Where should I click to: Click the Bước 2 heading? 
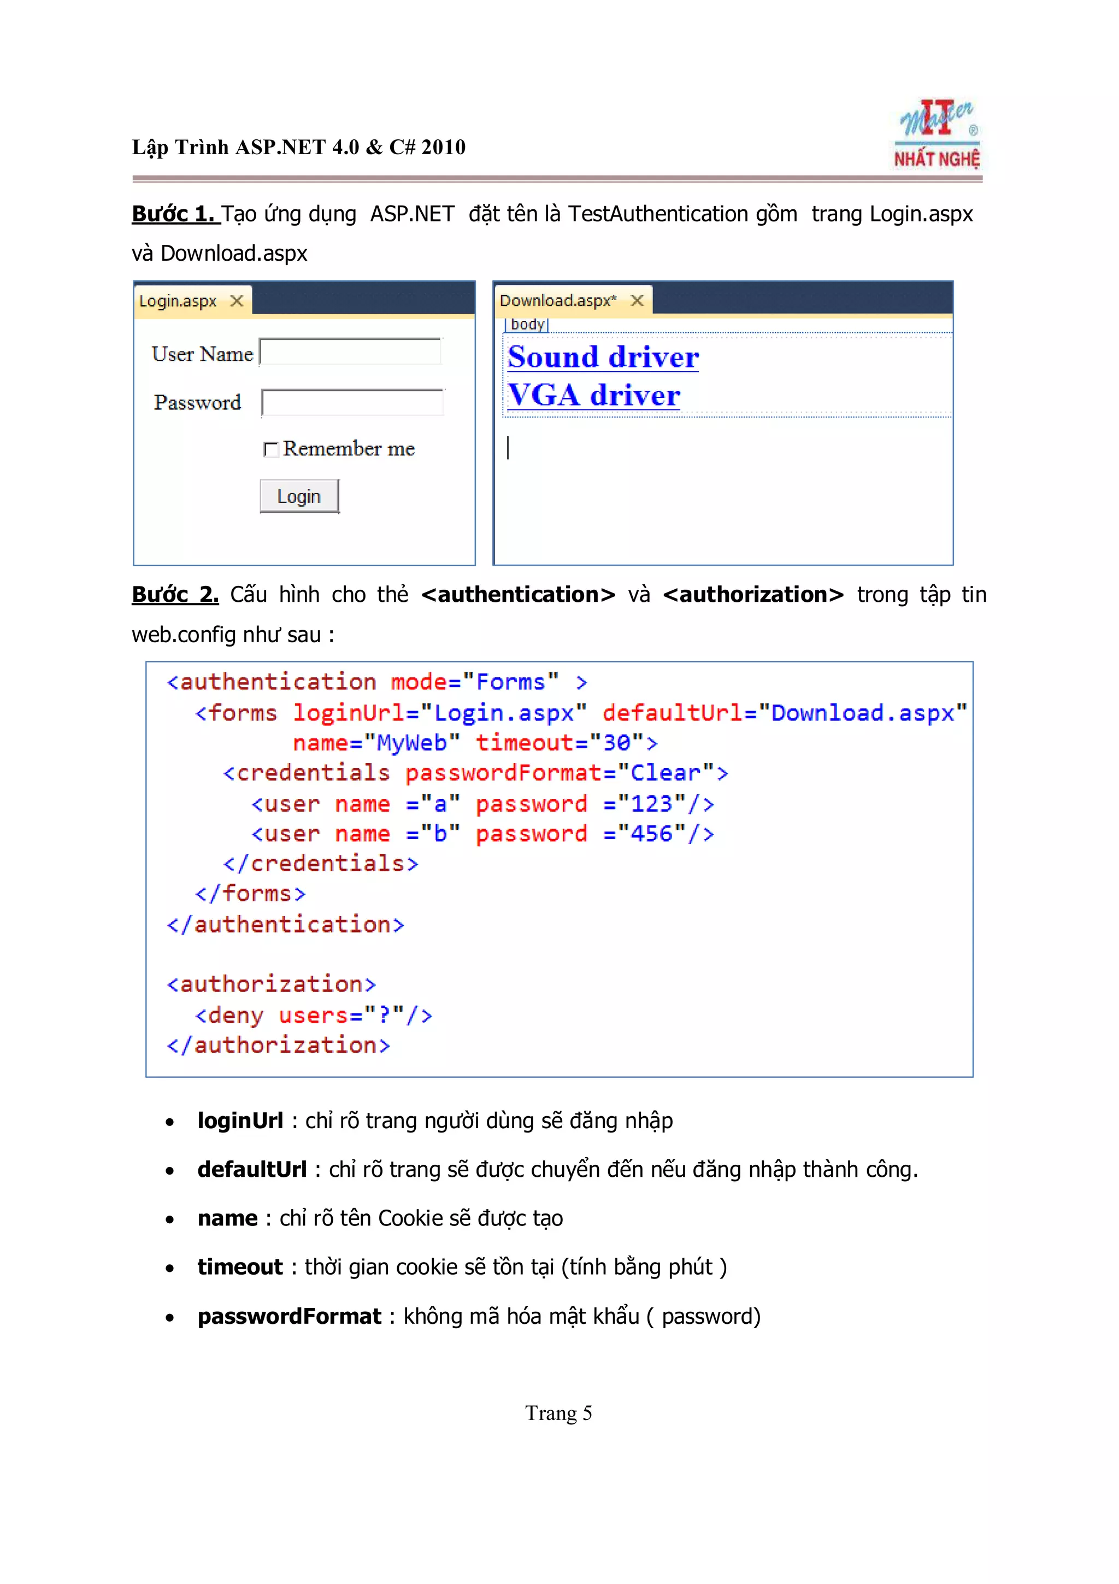pos(175,595)
